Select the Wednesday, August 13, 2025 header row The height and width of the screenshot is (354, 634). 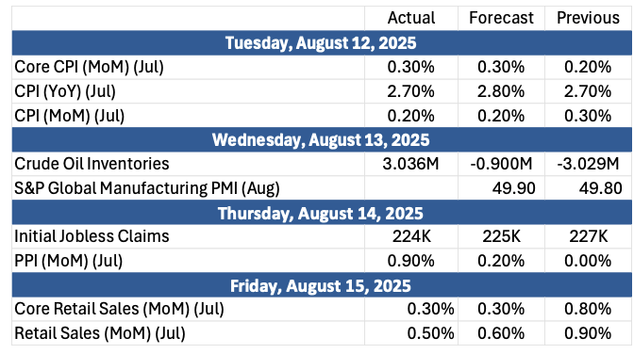(x=322, y=139)
